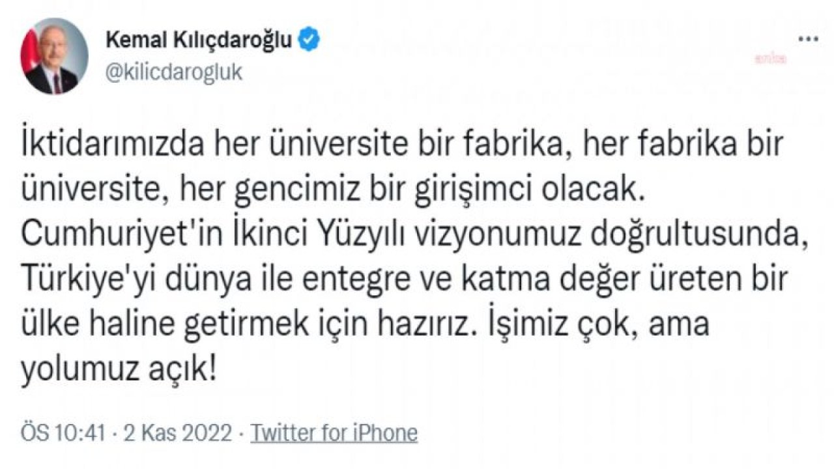The width and height of the screenshot is (834, 469).
Task: Open Kemal Kılıçdaroğlu's profile avatar photo
Action: (54, 57)
